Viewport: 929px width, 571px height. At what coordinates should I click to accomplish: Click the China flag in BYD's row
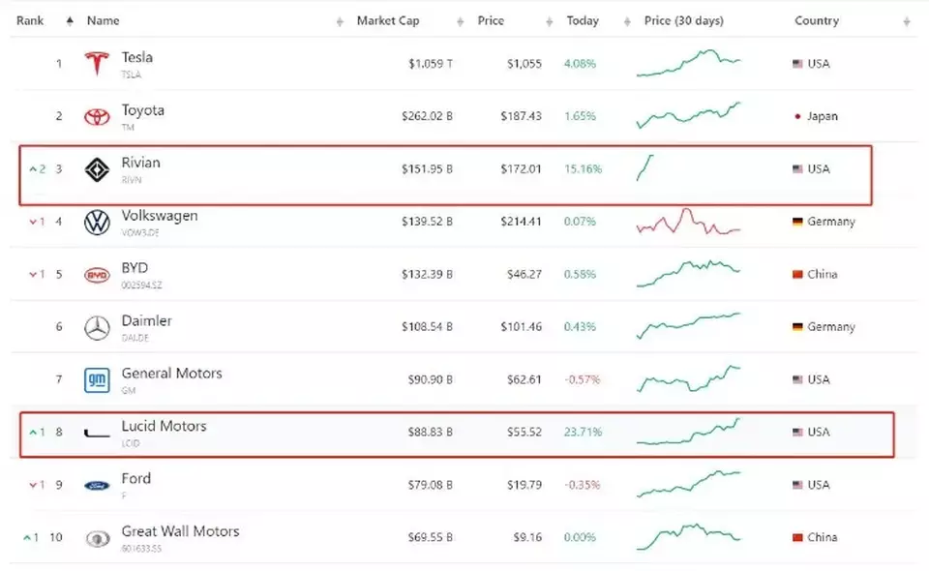click(x=797, y=274)
